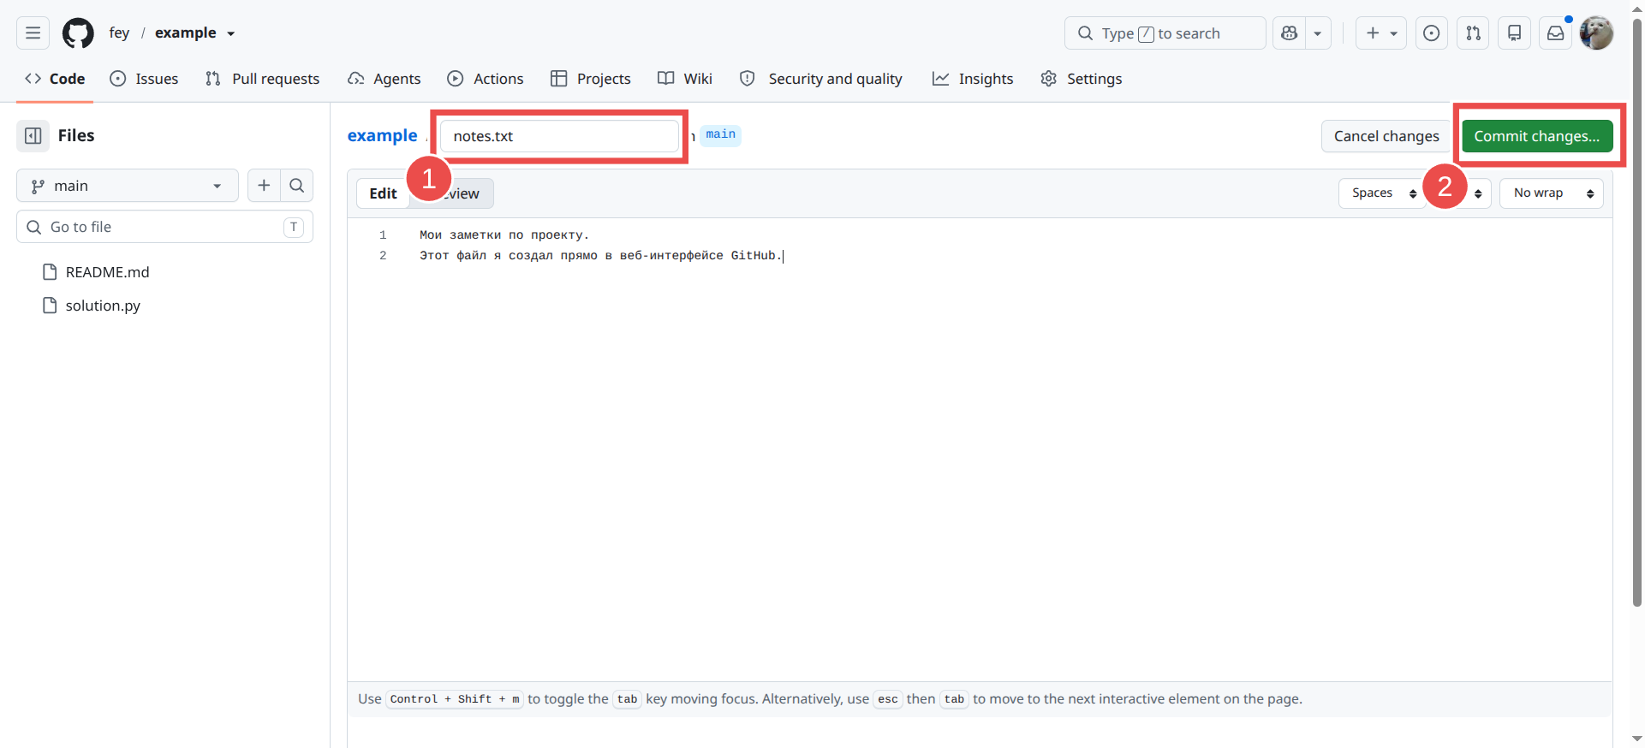Open the Spaces indent mode dropdown
This screenshot has height=748, width=1645.
[1383, 193]
